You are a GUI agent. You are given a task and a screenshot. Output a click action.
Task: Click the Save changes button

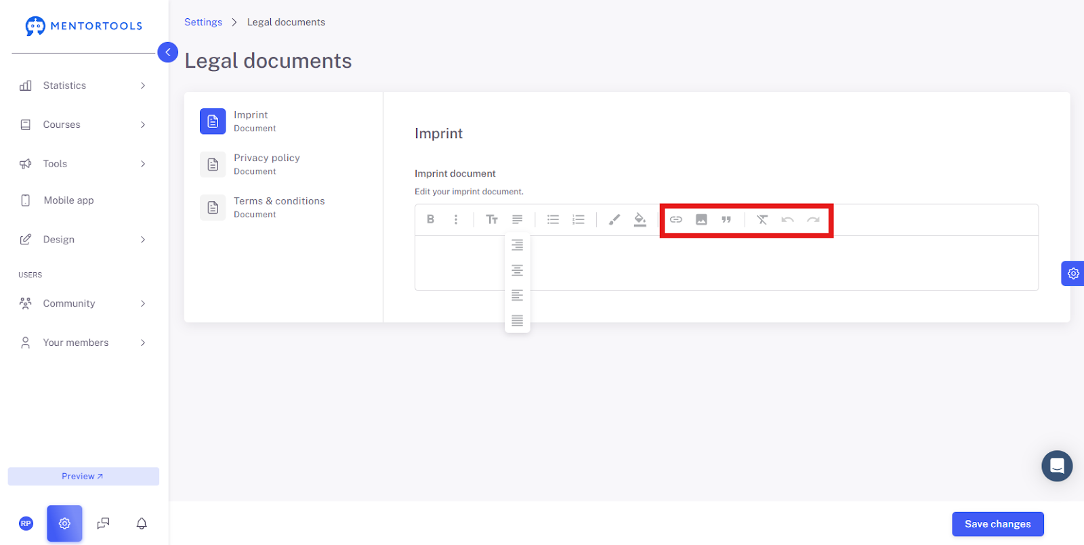click(x=997, y=524)
